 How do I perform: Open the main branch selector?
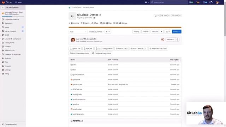(78, 32)
